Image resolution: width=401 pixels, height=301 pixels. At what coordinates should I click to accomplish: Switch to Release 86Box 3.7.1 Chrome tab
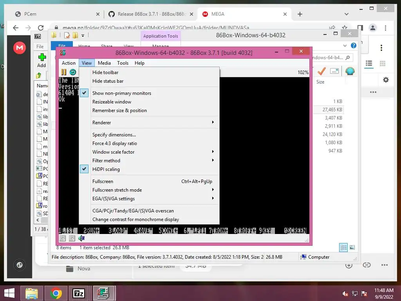(x=150, y=14)
